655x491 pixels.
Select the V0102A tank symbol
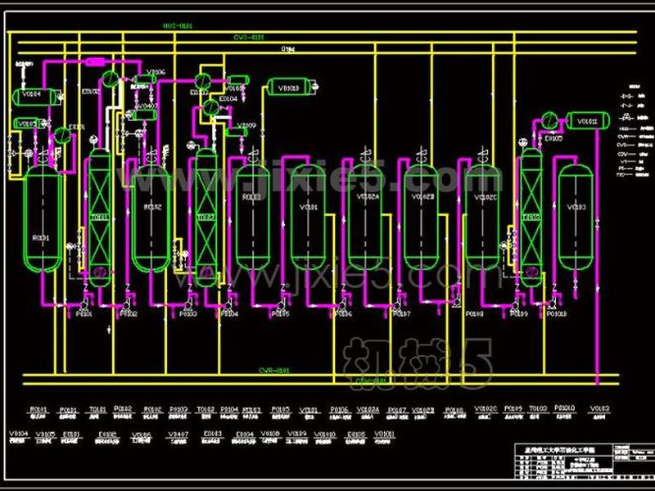[365, 218]
